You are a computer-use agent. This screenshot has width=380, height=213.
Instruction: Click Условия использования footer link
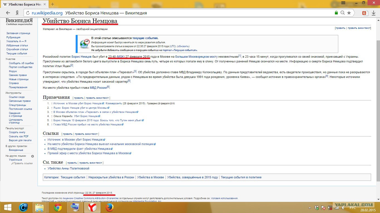point(224,198)
